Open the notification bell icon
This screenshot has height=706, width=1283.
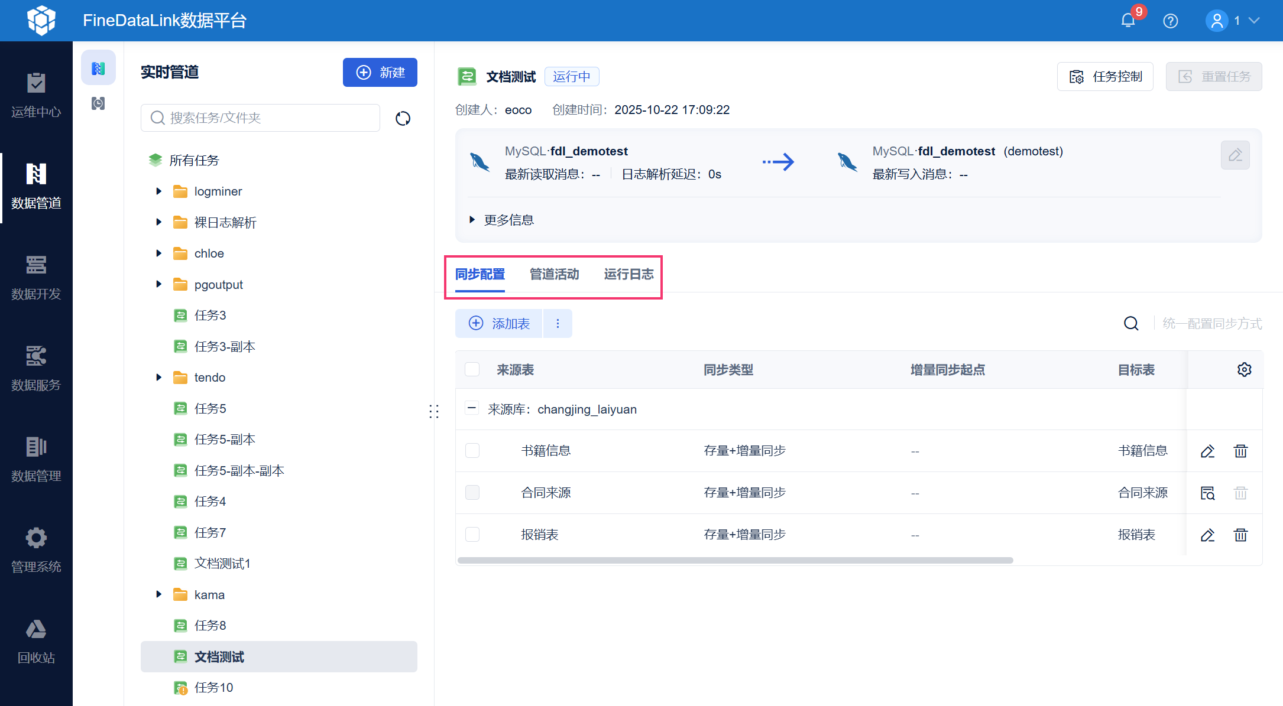[1128, 21]
